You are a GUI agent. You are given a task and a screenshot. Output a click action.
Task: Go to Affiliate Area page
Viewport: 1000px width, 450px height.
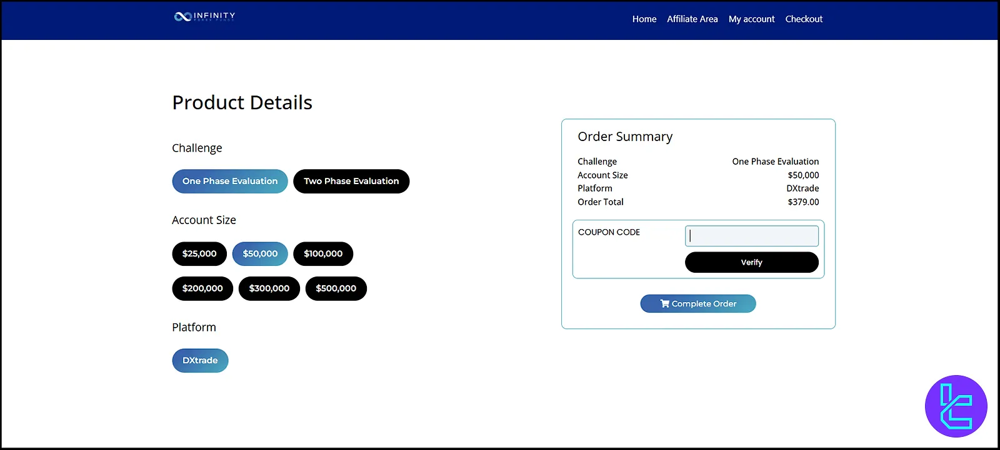click(692, 19)
